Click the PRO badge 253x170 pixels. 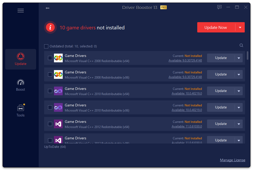pos(163,7)
